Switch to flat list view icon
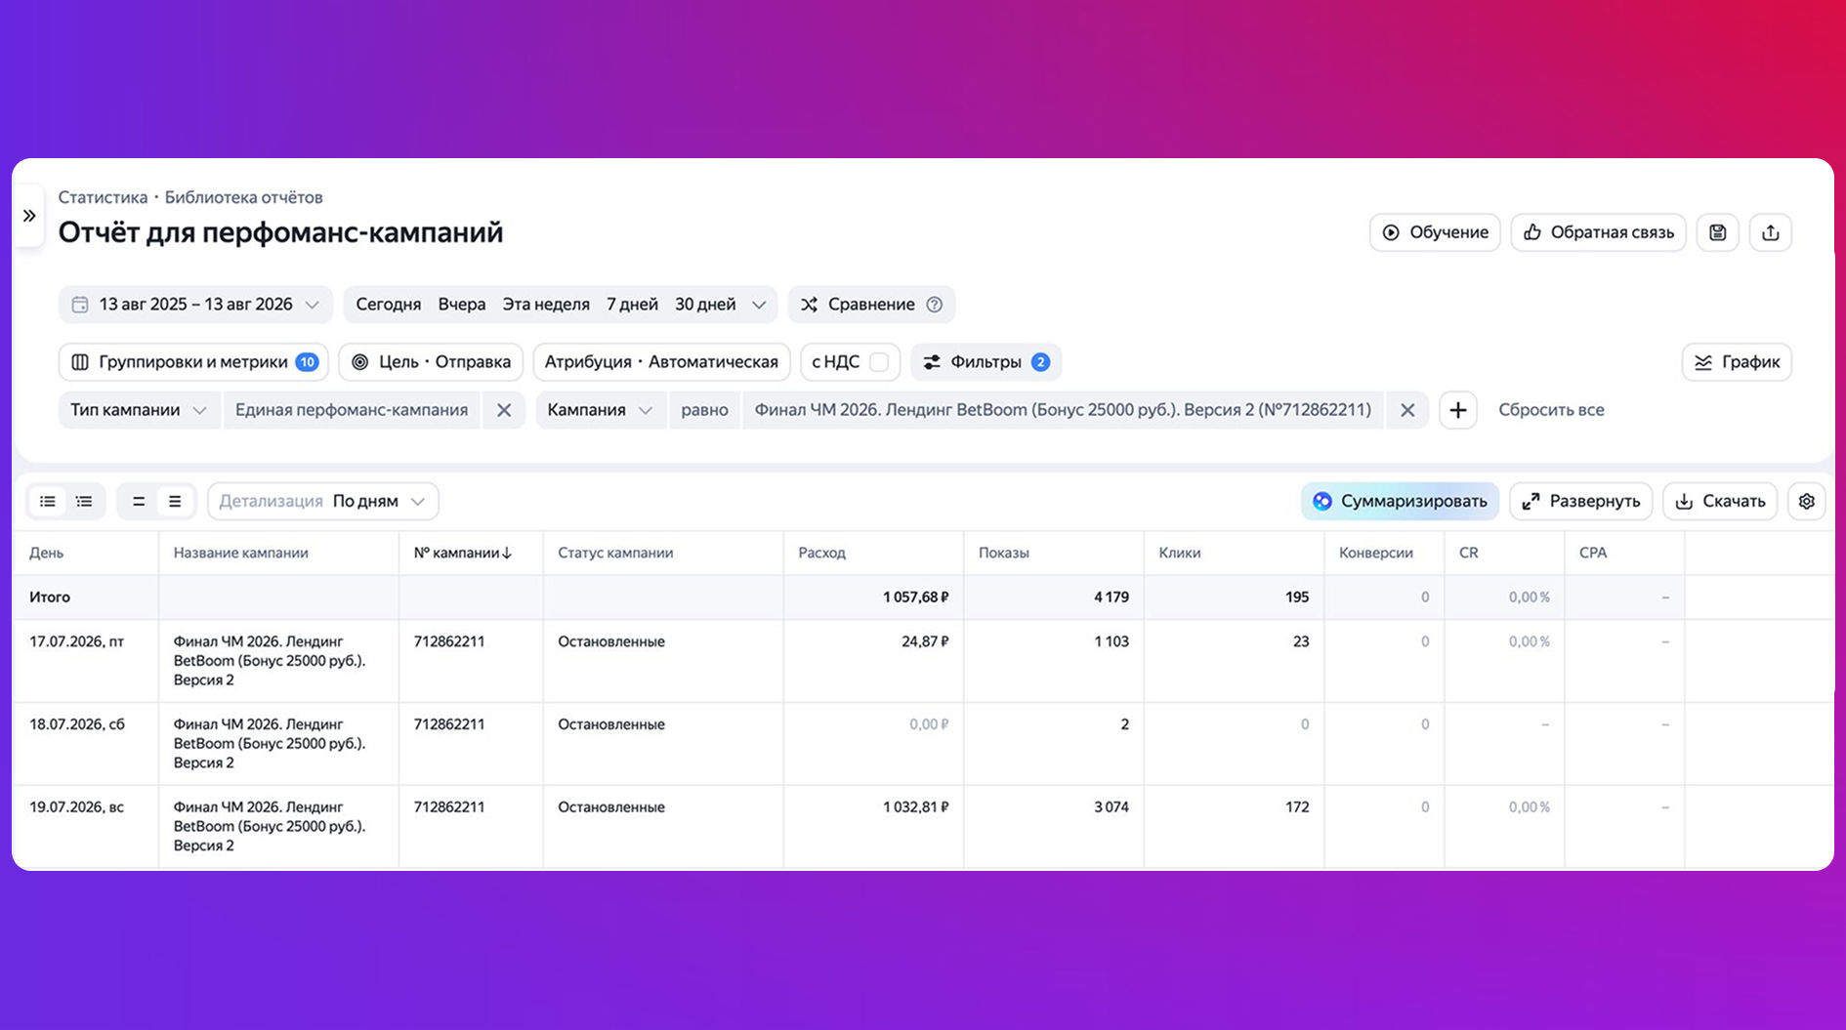Screen dimensions: 1846x1030 (x=48, y=501)
